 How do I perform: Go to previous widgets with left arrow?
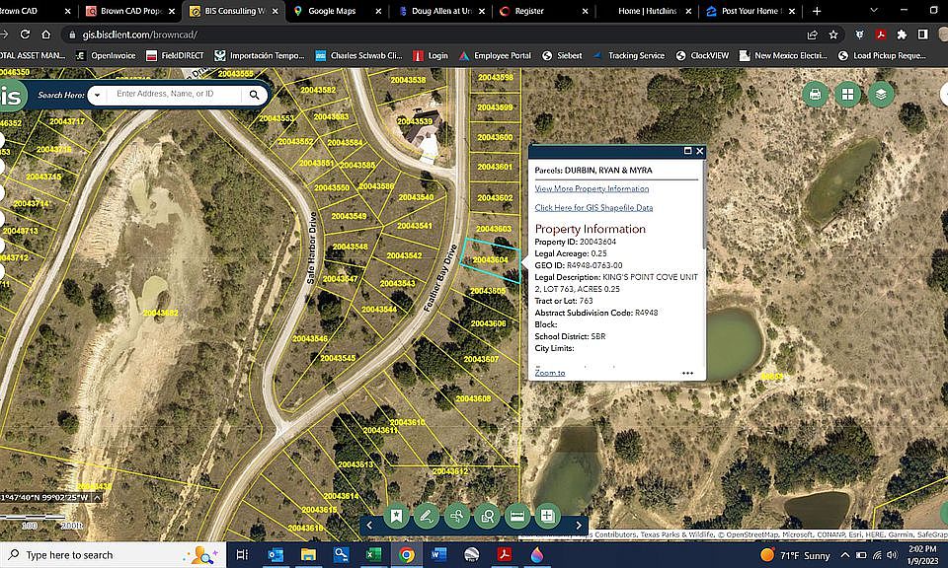click(x=369, y=526)
